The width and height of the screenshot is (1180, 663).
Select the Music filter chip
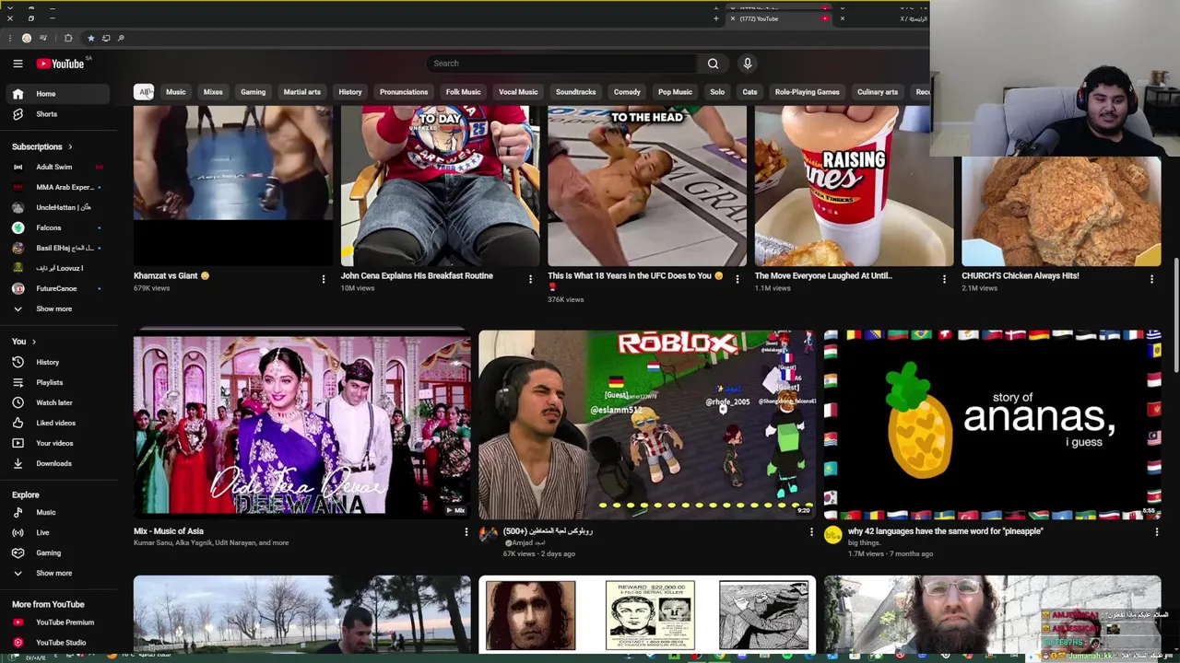pyautogui.click(x=175, y=92)
